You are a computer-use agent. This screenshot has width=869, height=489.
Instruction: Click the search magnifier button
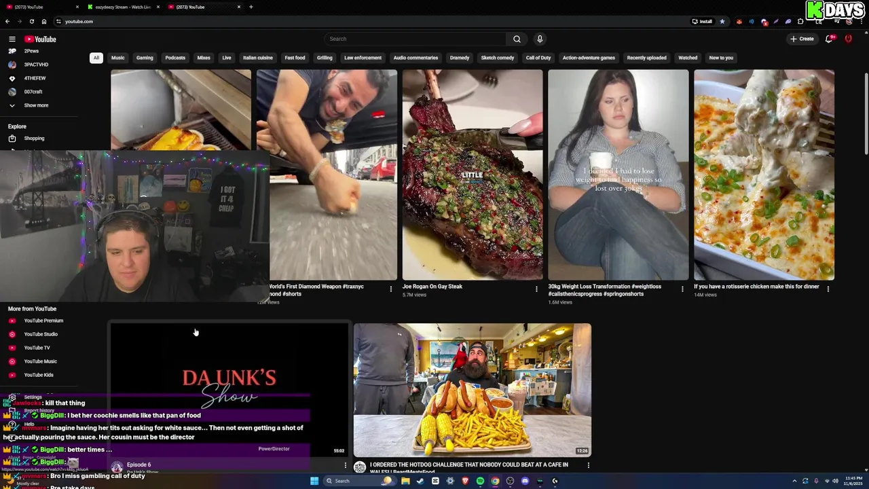tap(517, 39)
